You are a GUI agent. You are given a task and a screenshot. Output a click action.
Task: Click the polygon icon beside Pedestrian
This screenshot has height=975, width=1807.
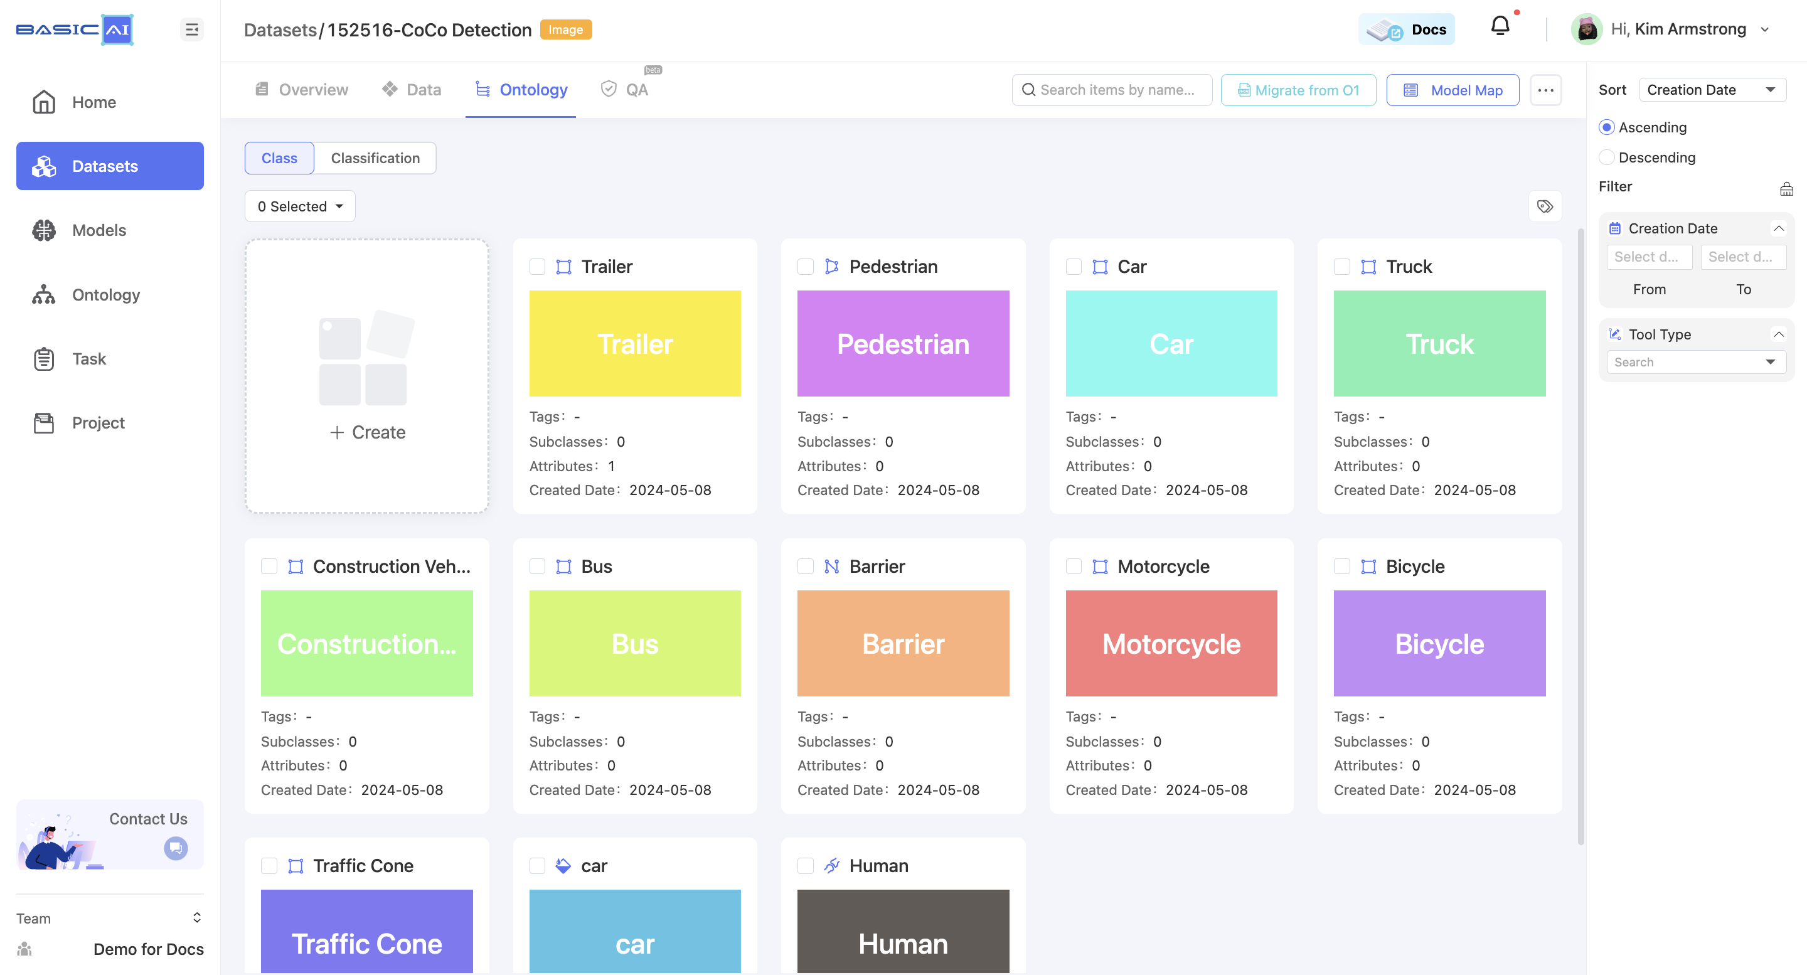[x=831, y=267]
